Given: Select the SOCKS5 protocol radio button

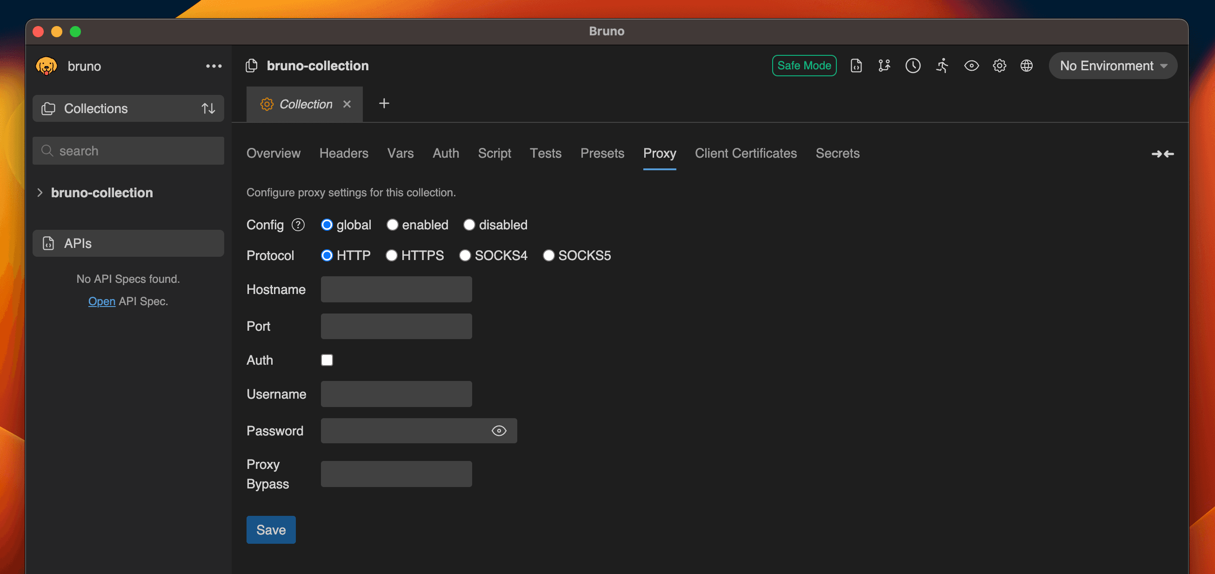Looking at the screenshot, I should pyautogui.click(x=548, y=255).
